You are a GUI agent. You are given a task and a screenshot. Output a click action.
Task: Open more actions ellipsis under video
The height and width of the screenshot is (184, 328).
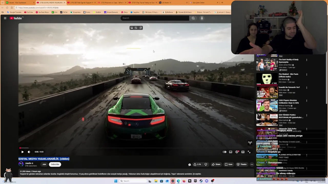pyautogui.click(x=252, y=164)
